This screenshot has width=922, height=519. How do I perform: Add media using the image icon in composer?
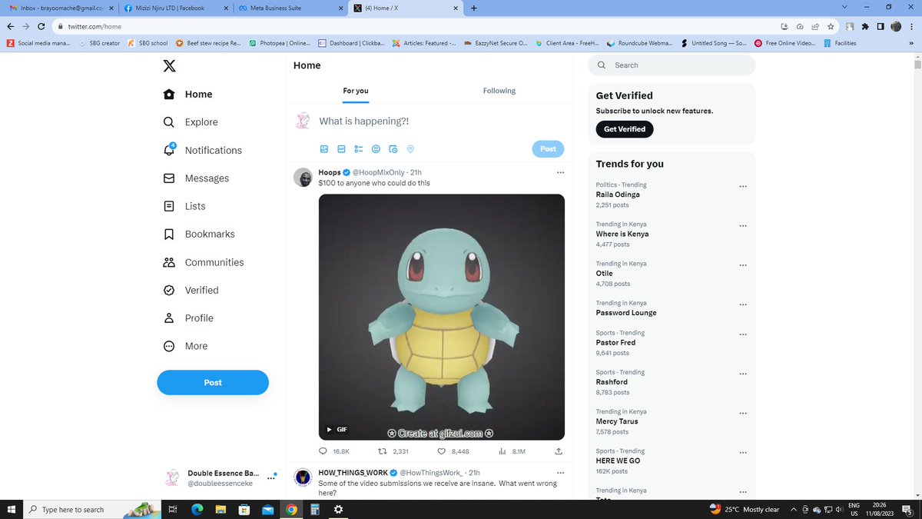(324, 149)
